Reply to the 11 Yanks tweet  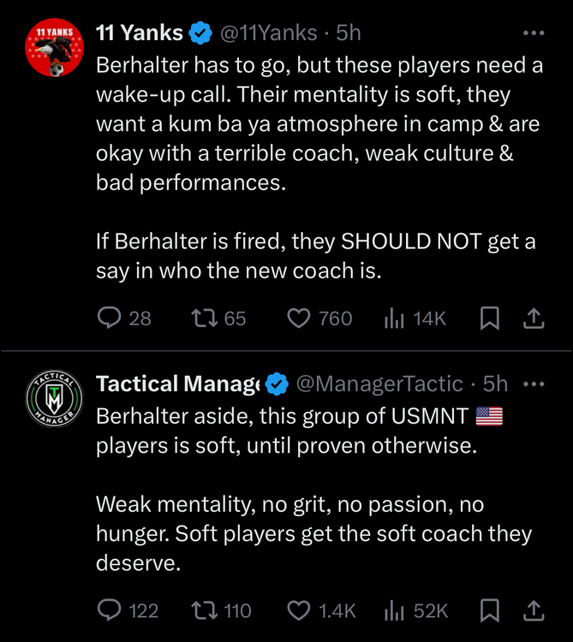[109, 318]
